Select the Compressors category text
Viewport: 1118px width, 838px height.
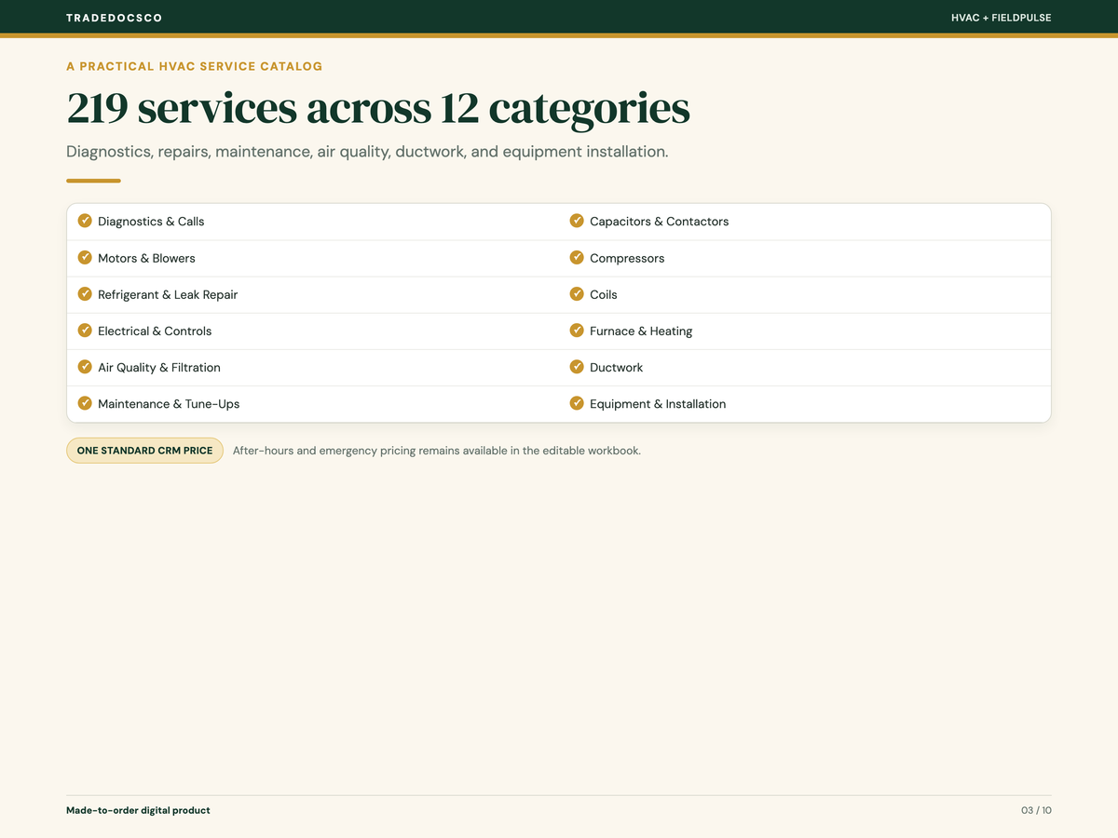[627, 258]
